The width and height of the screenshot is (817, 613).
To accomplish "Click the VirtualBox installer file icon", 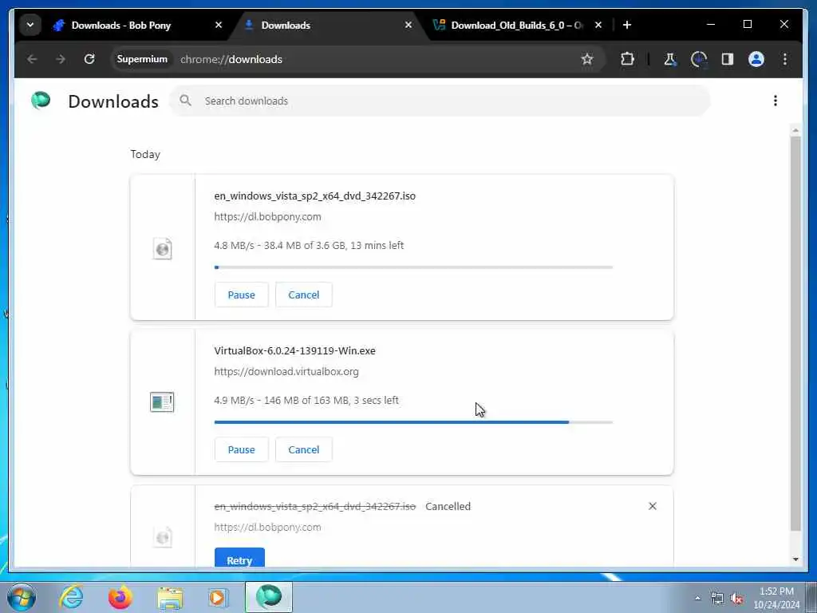I will (162, 402).
